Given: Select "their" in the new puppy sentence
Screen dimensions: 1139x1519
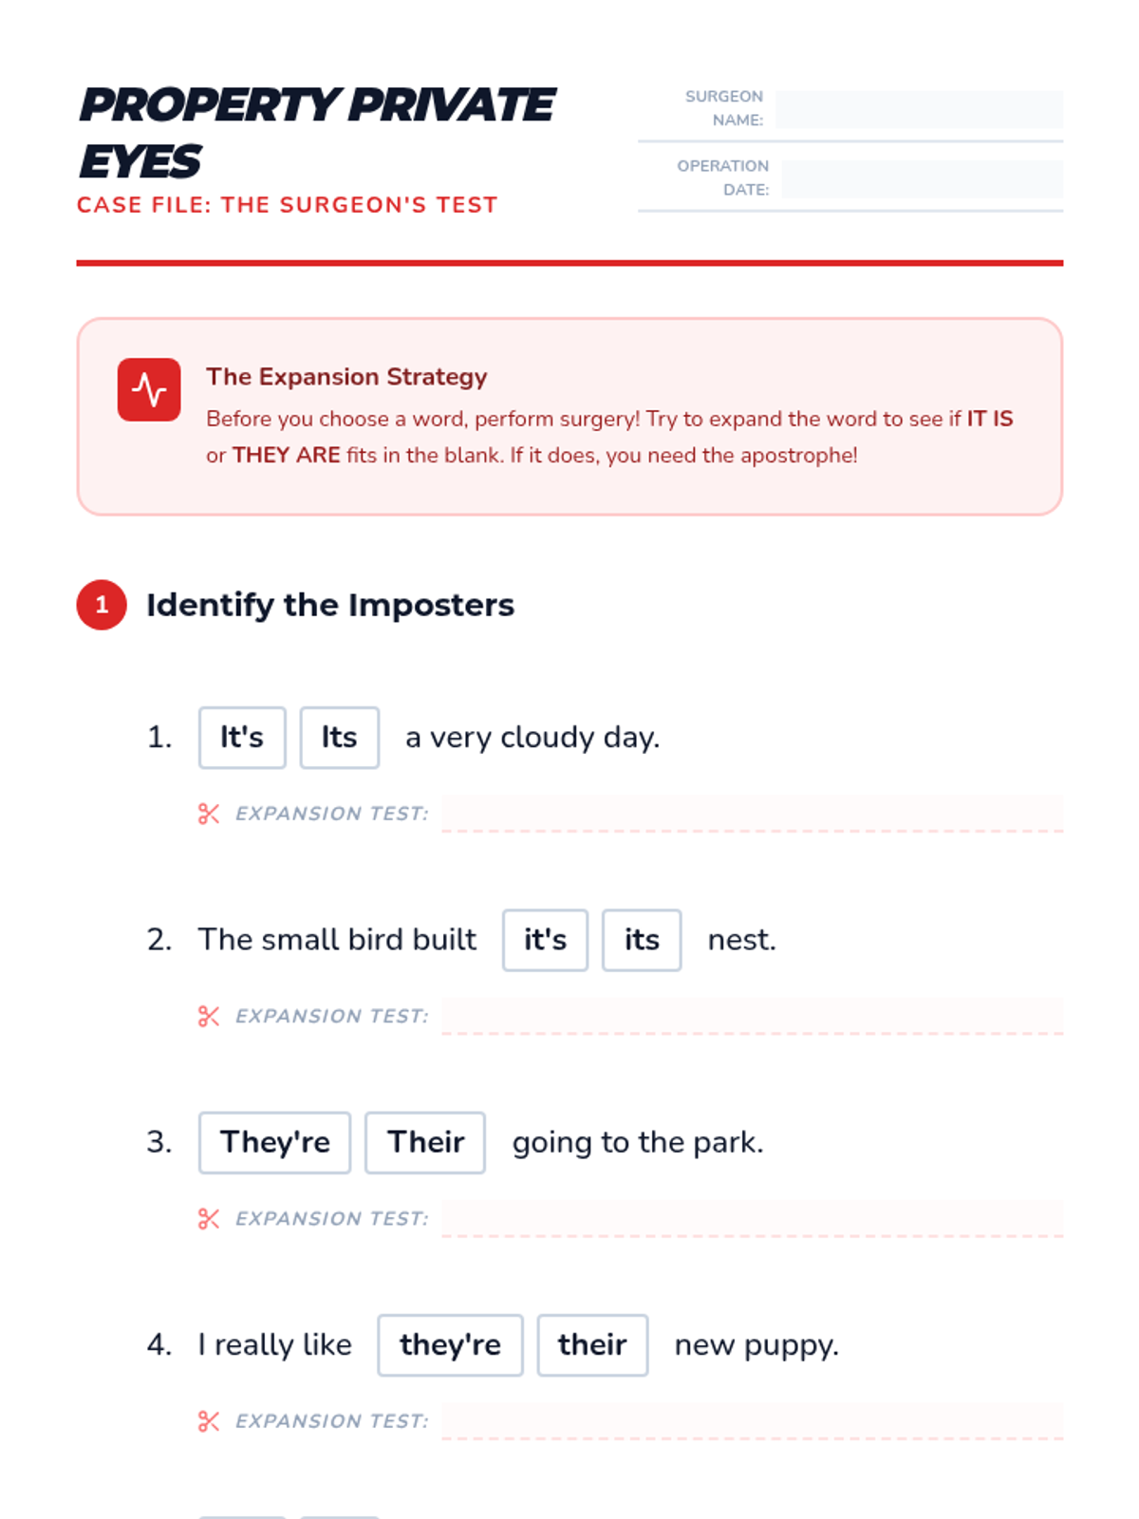Looking at the screenshot, I should coord(592,1345).
